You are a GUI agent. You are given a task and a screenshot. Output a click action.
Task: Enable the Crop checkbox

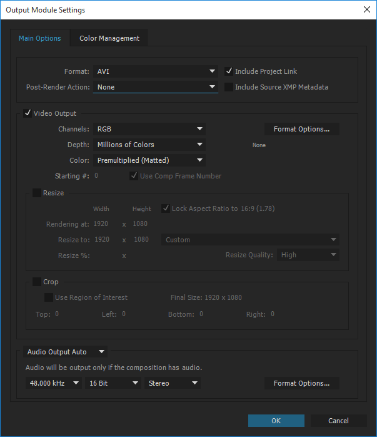click(x=37, y=282)
